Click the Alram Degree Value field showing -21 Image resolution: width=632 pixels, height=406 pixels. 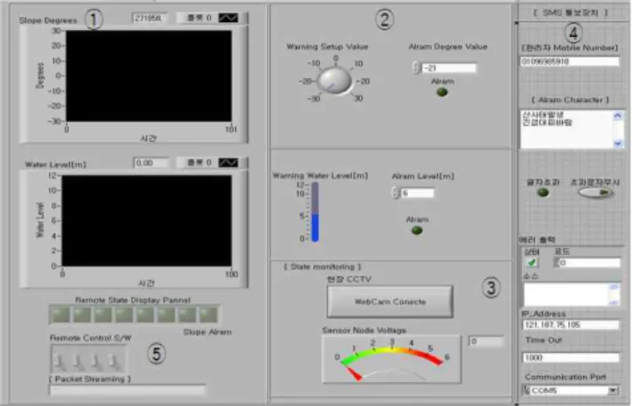point(449,68)
